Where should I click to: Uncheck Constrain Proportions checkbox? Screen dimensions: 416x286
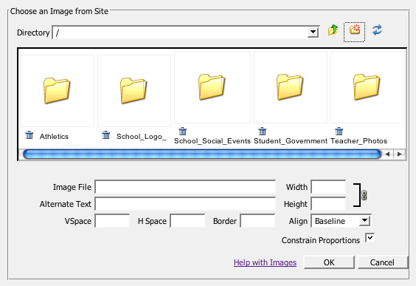click(370, 238)
